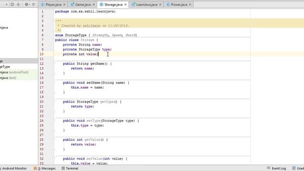
Task: Collapse the getName() method fold marker
Action: pos(54,64)
